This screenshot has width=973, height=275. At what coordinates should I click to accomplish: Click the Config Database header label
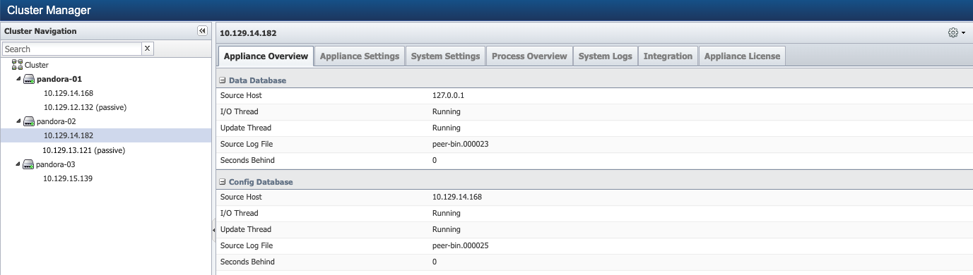click(261, 182)
